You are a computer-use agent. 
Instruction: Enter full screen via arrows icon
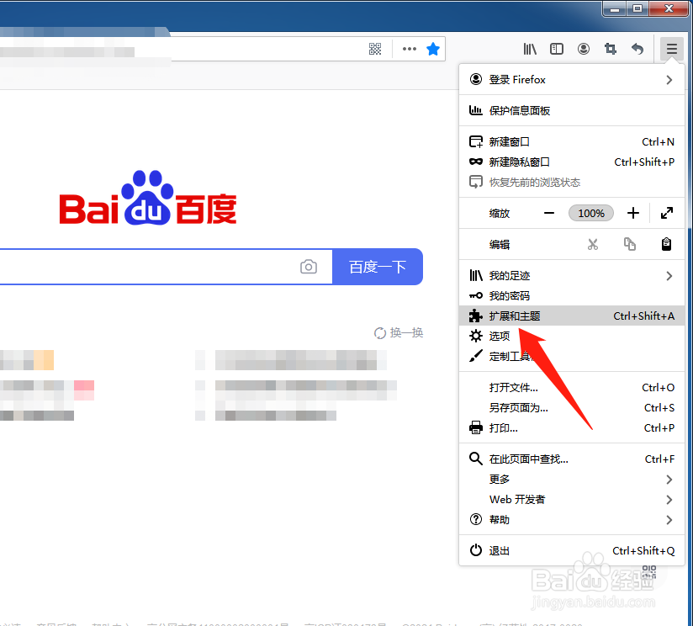point(666,213)
